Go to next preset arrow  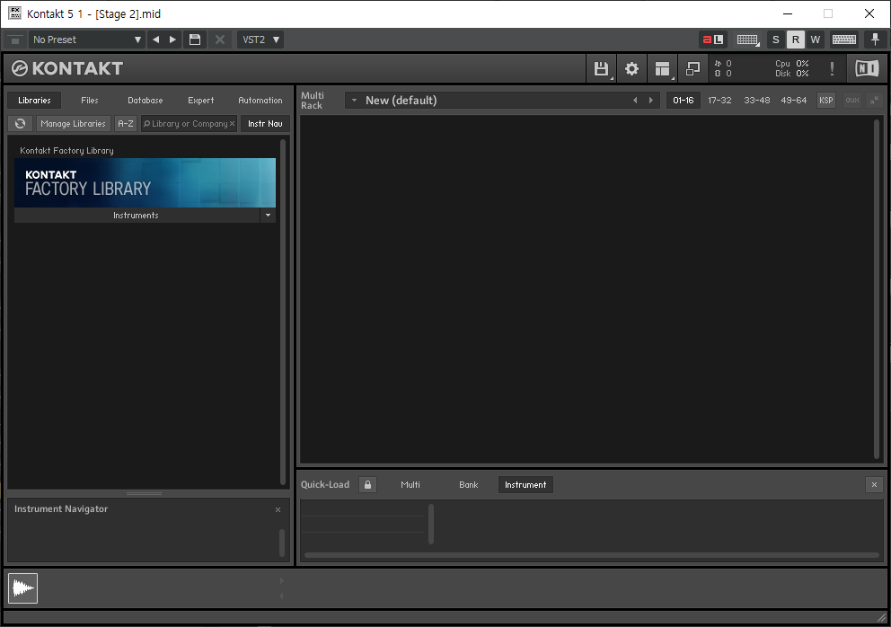(x=172, y=40)
